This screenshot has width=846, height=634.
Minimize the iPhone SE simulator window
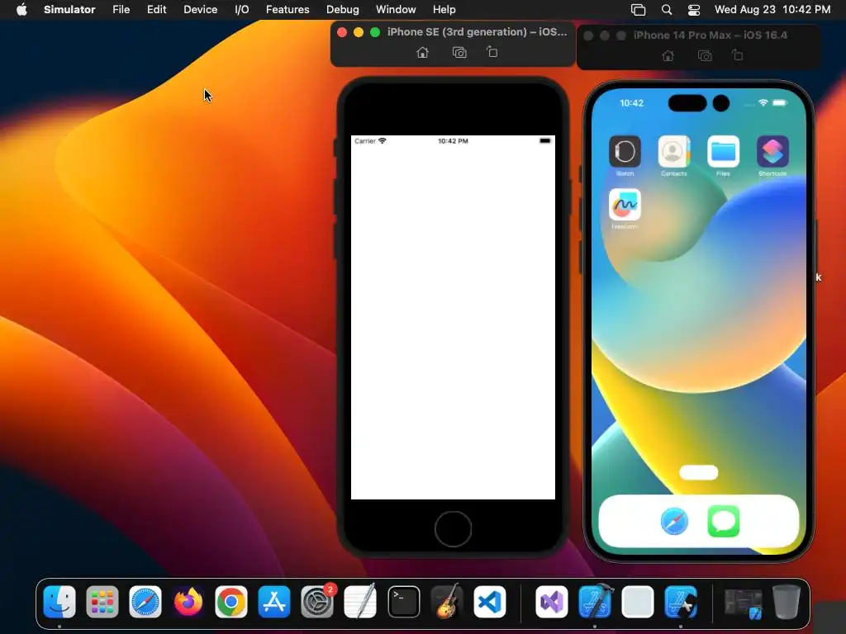pyautogui.click(x=359, y=32)
